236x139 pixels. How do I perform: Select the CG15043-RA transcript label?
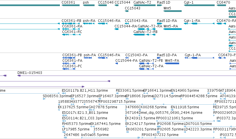(x=136, y=20)
